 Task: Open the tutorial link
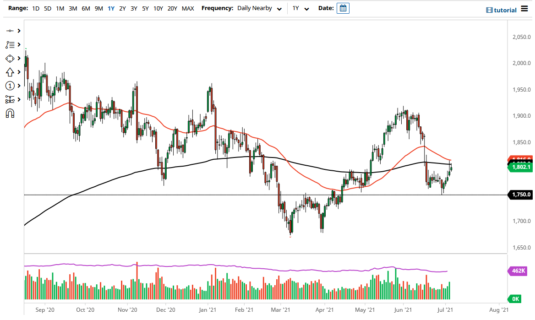501,10
